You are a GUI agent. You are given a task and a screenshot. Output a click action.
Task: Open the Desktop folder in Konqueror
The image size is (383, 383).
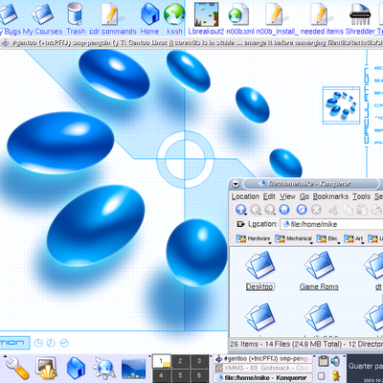(259, 271)
